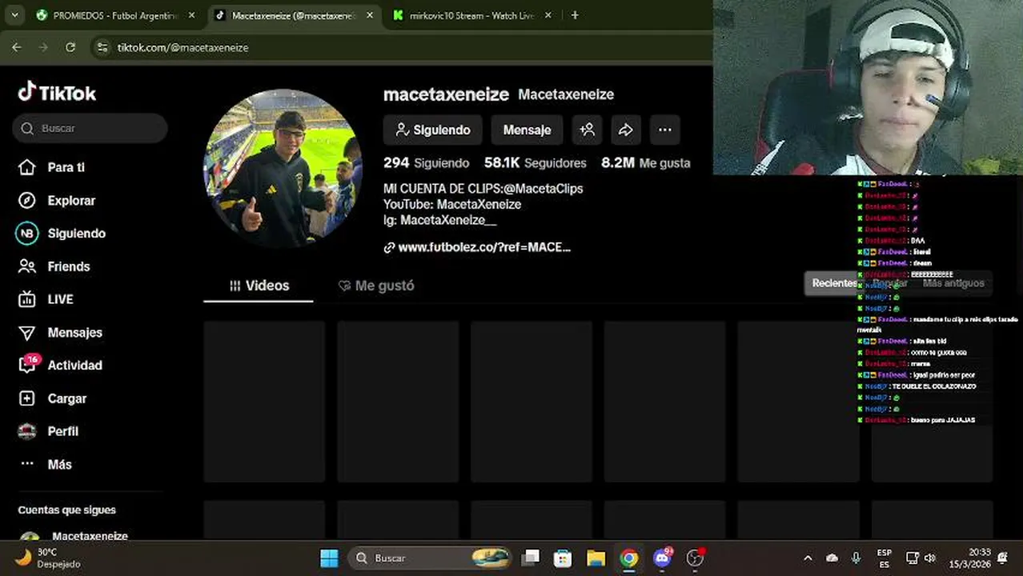Click the Mensaje button
The height and width of the screenshot is (576, 1023).
pyautogui.click(x=527, y=130)
